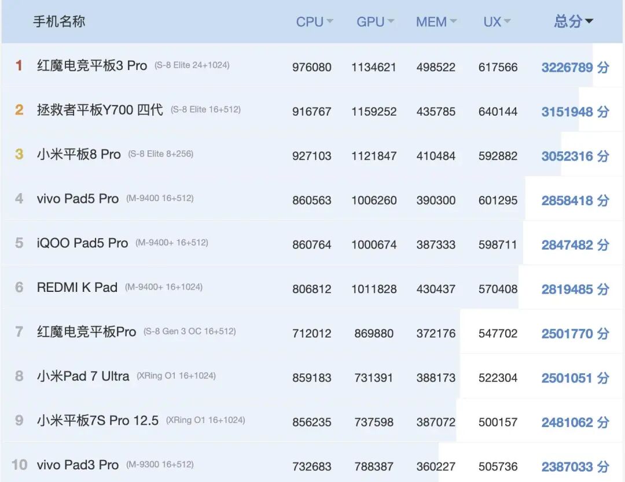625x482 pixels.
Task: Click UX score 505736
Action: (x=498, y=466)
